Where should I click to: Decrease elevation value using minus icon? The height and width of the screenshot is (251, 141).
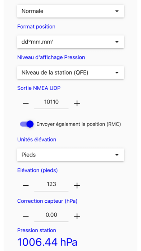click(x=26, y=185)
